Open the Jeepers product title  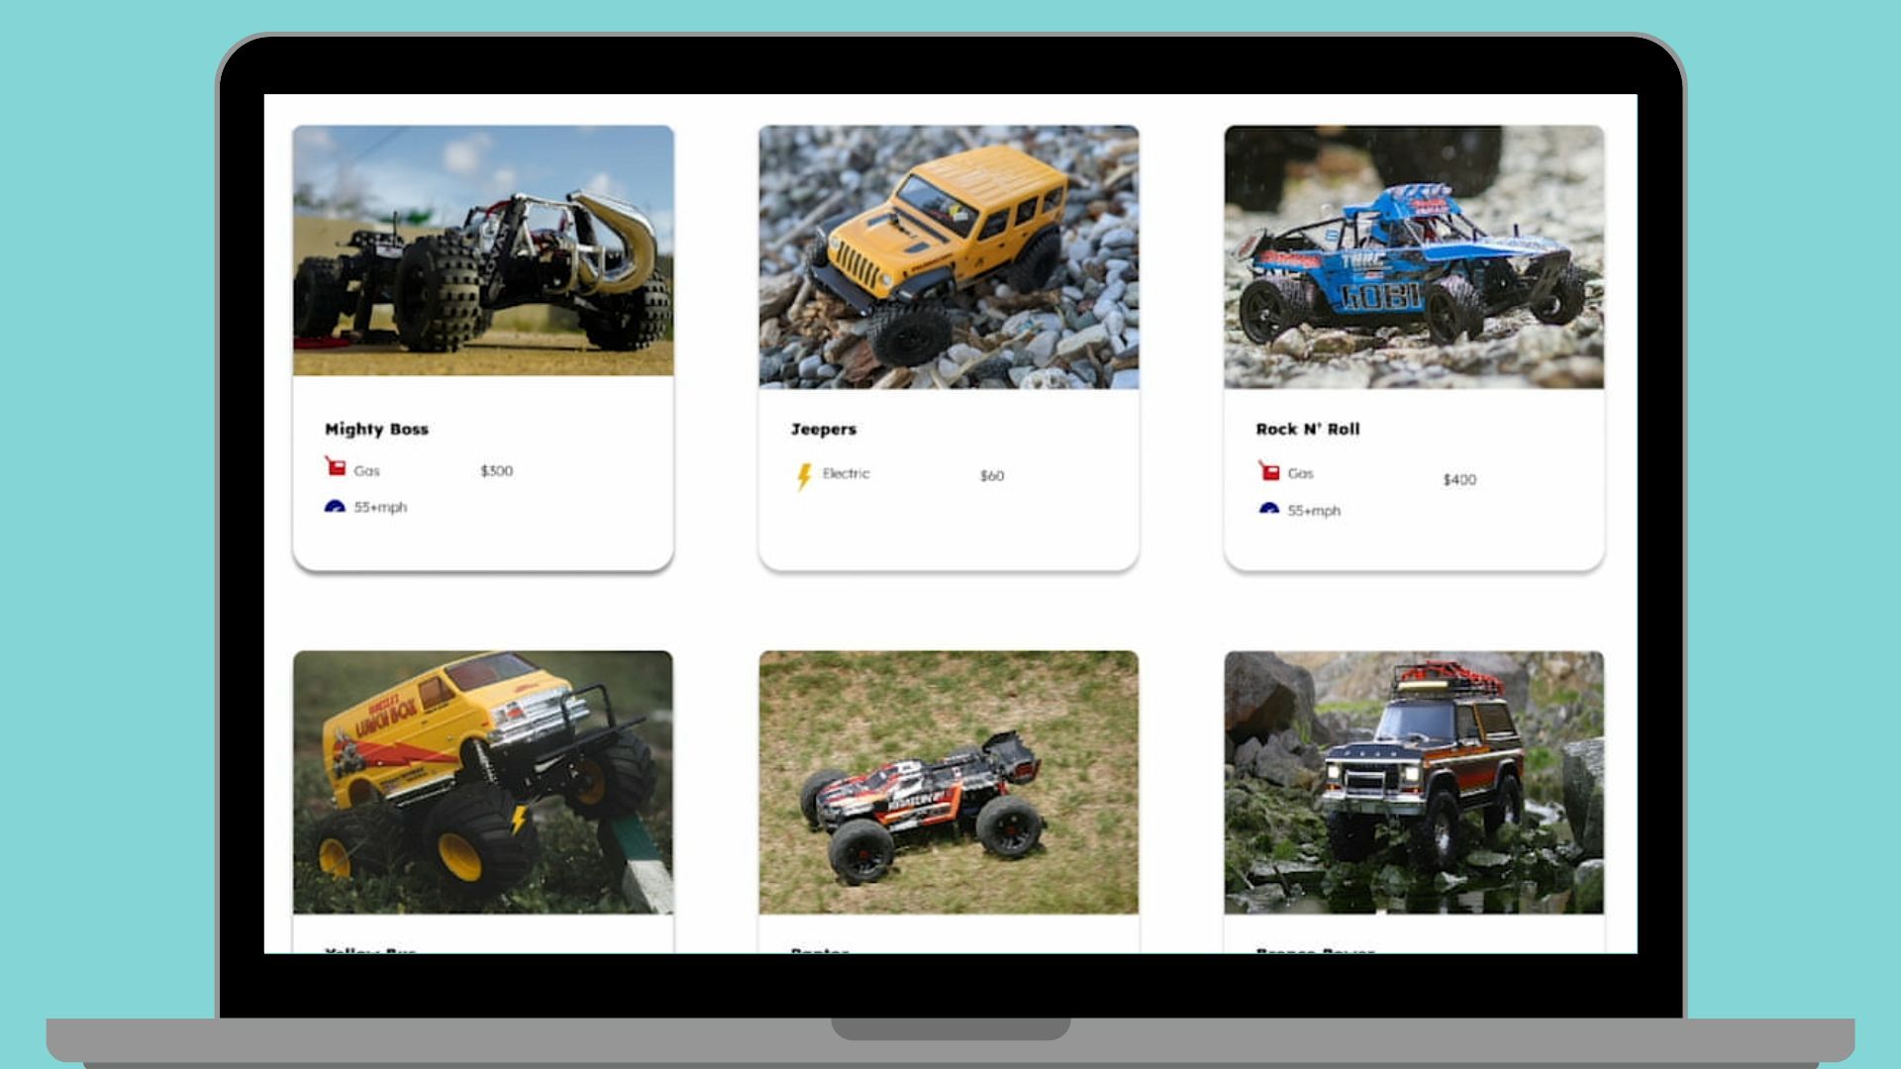pyautogui.click(x=823, y=429)
